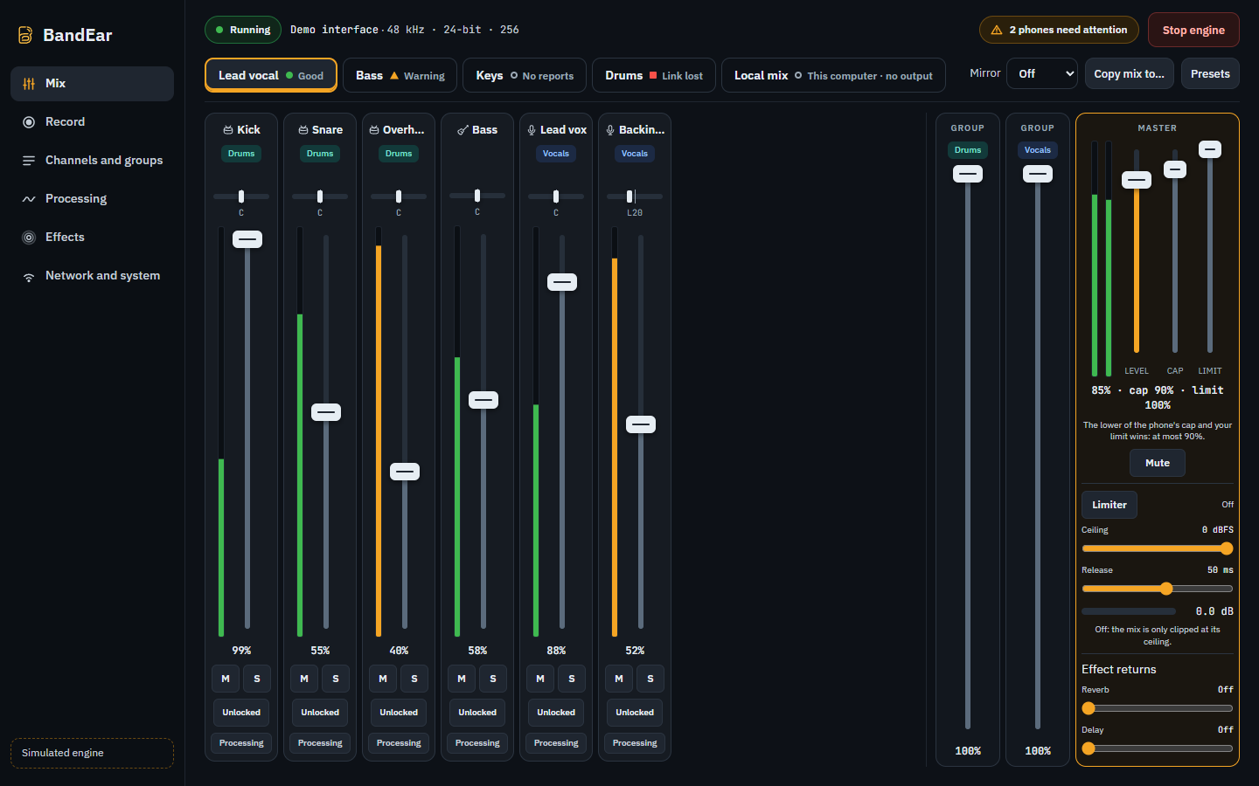The width and height of the screenshot is (1259, 786).
Task: Solo the Overheads channel
Action: [x=414, y=679]
